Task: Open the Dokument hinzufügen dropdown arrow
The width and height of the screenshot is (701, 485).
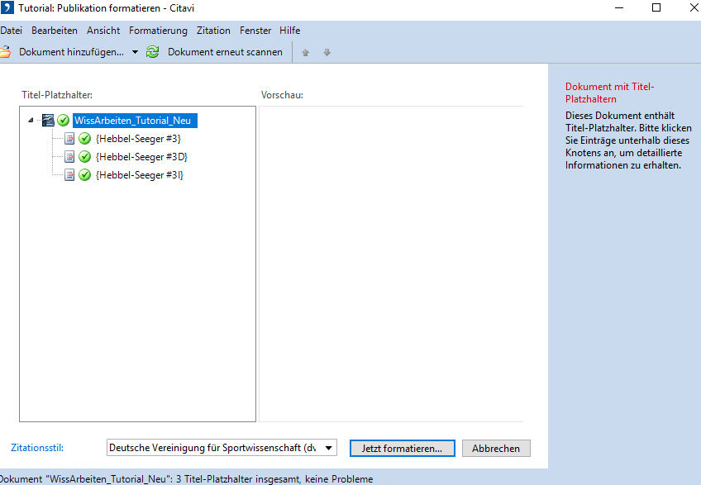Action: click(x=135, y=52)
